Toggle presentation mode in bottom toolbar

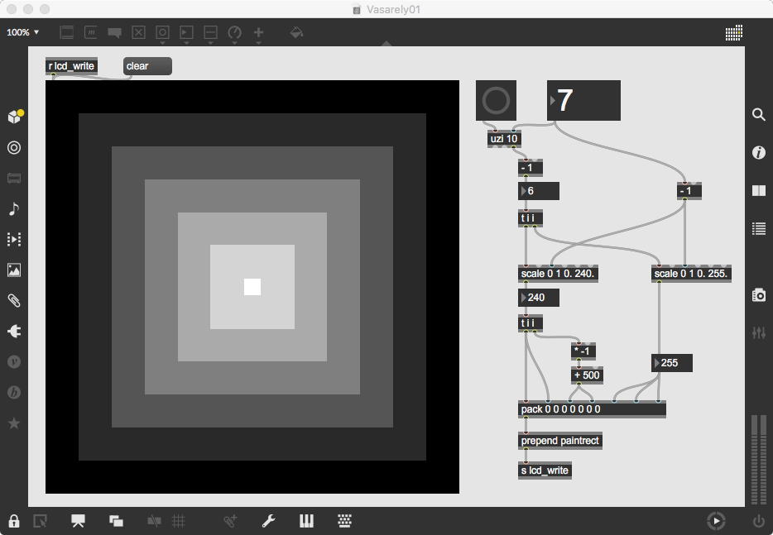pos(78,521)
